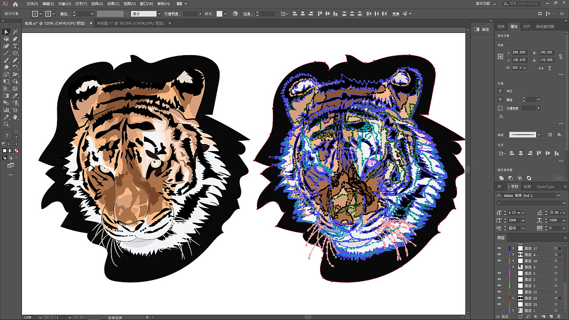Open the 效果(C) menu
Screen dimensions: 569x320
pos(113,4)
